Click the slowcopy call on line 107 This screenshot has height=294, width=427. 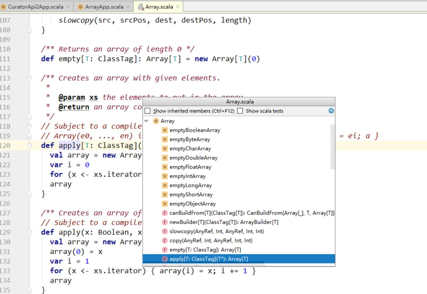click(x=76, y=20)
